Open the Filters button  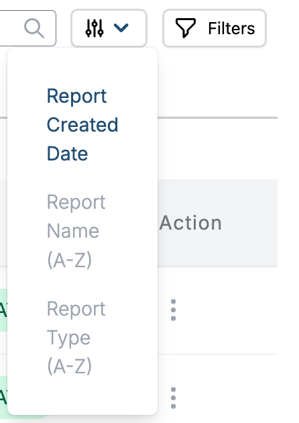(x=215, y=28)
